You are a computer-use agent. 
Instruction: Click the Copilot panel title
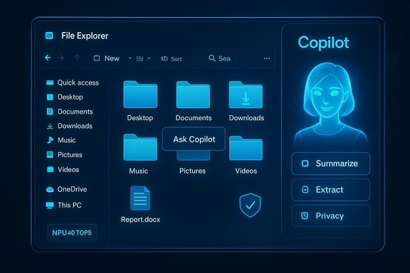(323, 43)
